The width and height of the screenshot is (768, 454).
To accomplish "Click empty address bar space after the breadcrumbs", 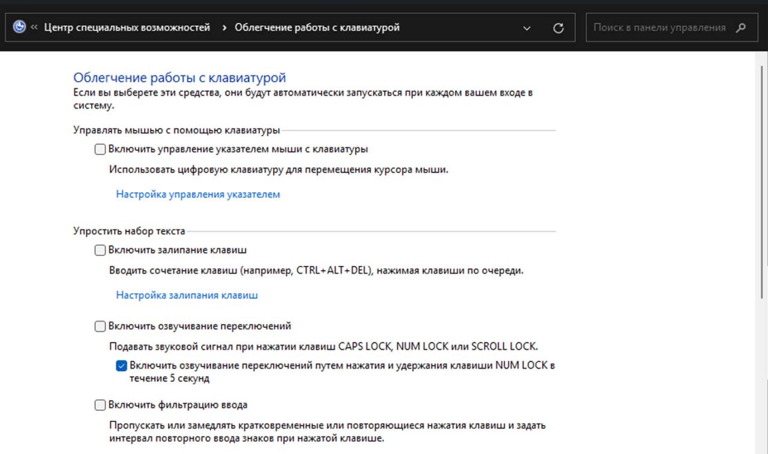I will pos(462,28).
